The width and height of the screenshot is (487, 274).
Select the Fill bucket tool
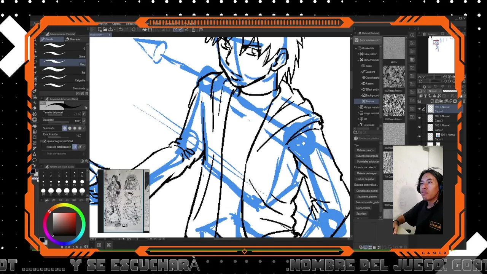pyautogui.click(x=34, y=126)
